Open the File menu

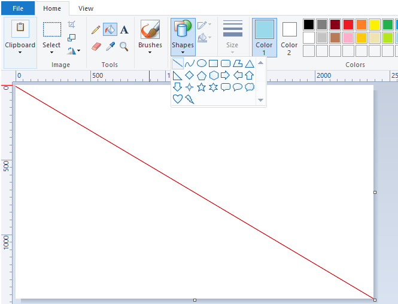(18, 8)
